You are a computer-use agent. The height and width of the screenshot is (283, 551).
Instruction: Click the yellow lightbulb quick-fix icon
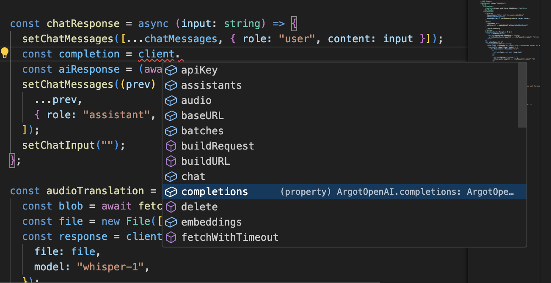click(5, 53)
